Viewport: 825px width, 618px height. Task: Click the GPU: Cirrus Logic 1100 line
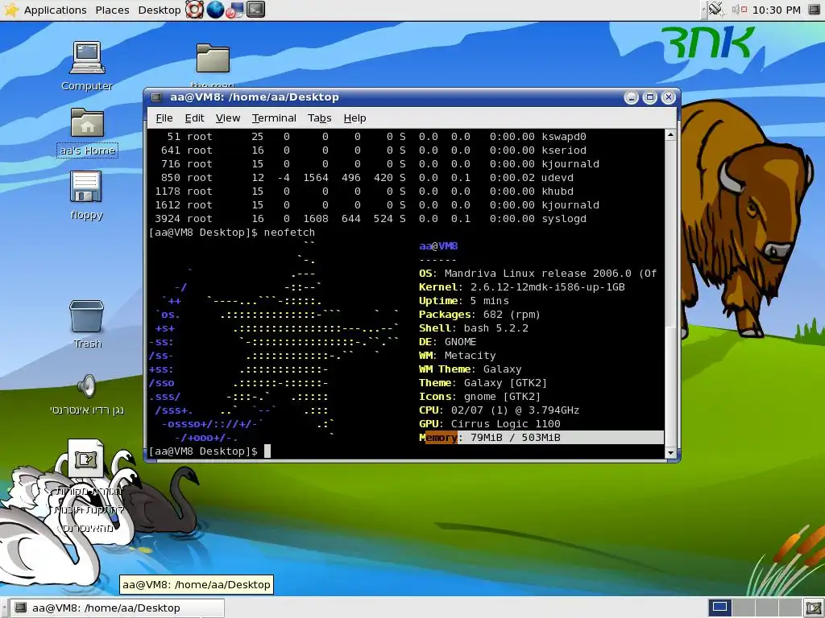tap(489, 423)
